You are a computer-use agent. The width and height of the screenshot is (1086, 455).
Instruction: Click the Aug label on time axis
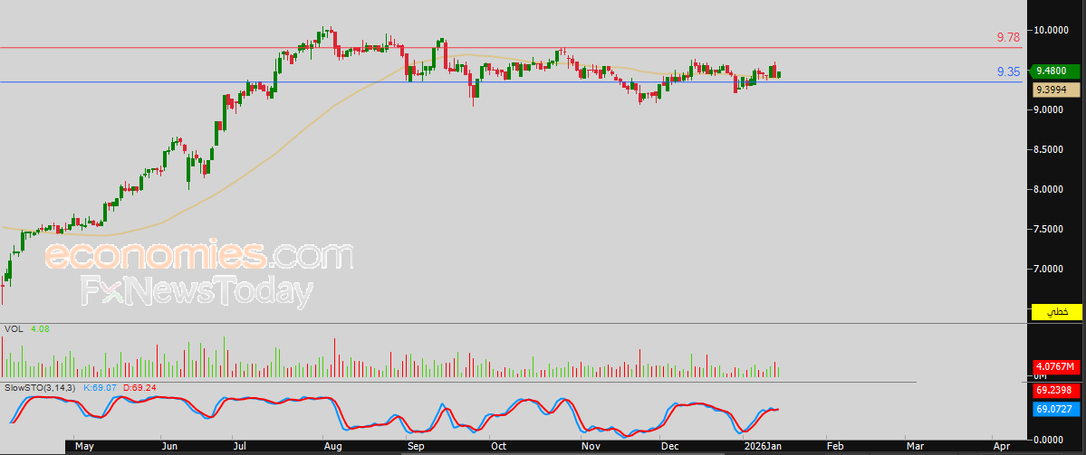(x=332, y=447)
